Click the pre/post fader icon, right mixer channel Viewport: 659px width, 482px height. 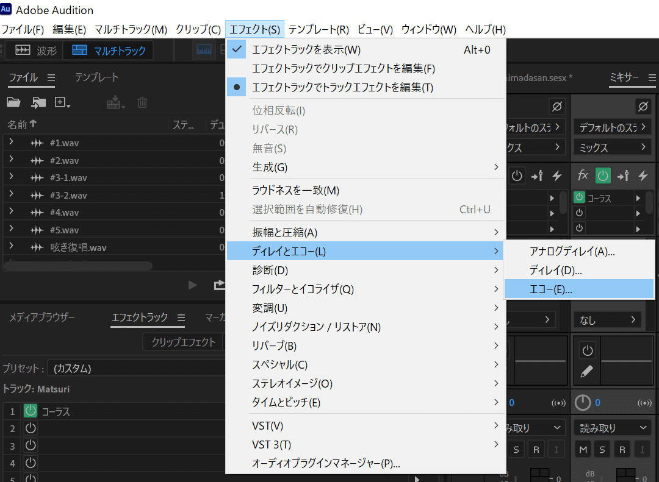(x=623, y=175)
